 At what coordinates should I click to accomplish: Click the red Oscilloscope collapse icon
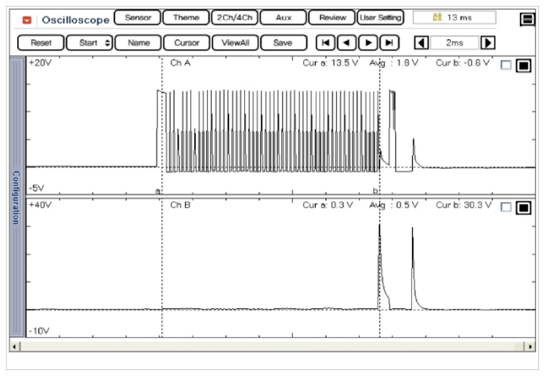click(x=27, y=20)
